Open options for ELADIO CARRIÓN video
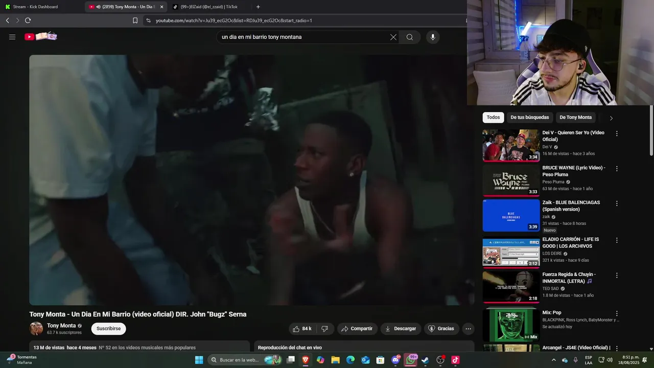Viewport: 654px width, 368px height. [x=617, y=240]
